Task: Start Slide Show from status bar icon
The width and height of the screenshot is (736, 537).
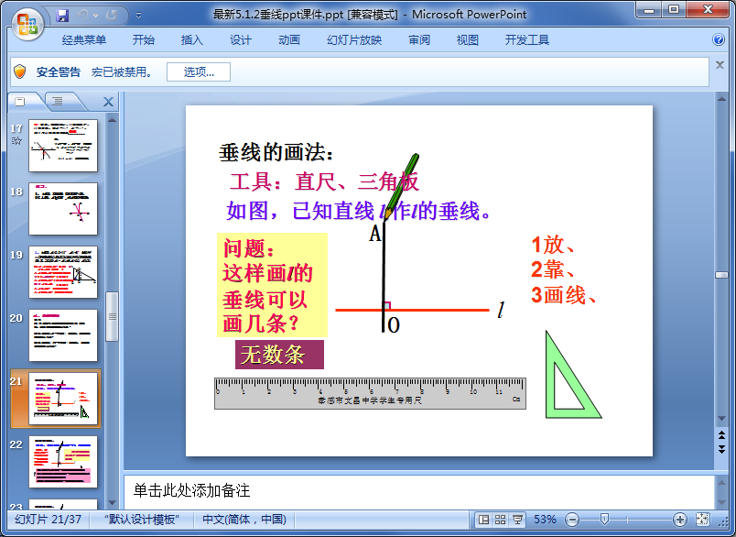Action: coord(517,520)
